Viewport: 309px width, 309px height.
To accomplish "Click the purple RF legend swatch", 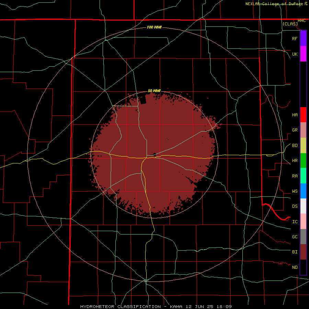I will point(303,38).
